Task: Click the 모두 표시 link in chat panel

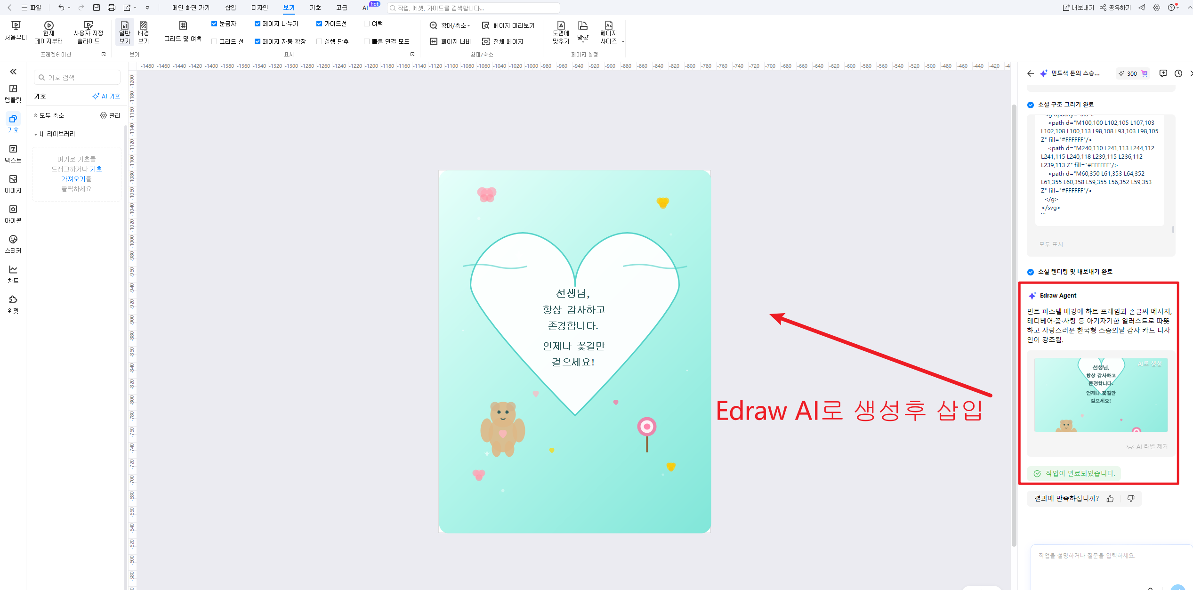Action: tap(1050, 244)
